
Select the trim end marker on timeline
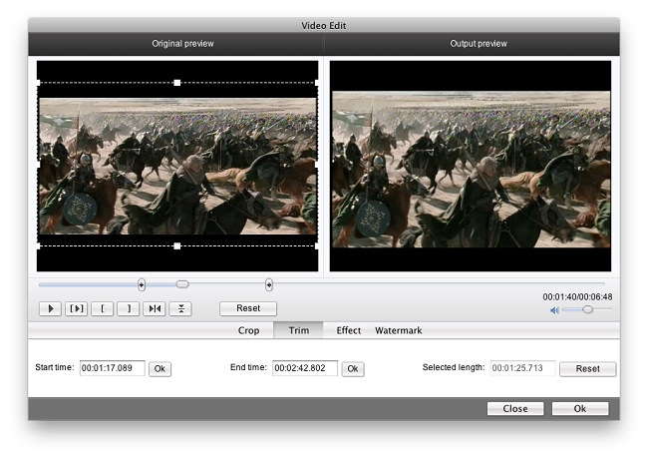click(x=269, y=284)
